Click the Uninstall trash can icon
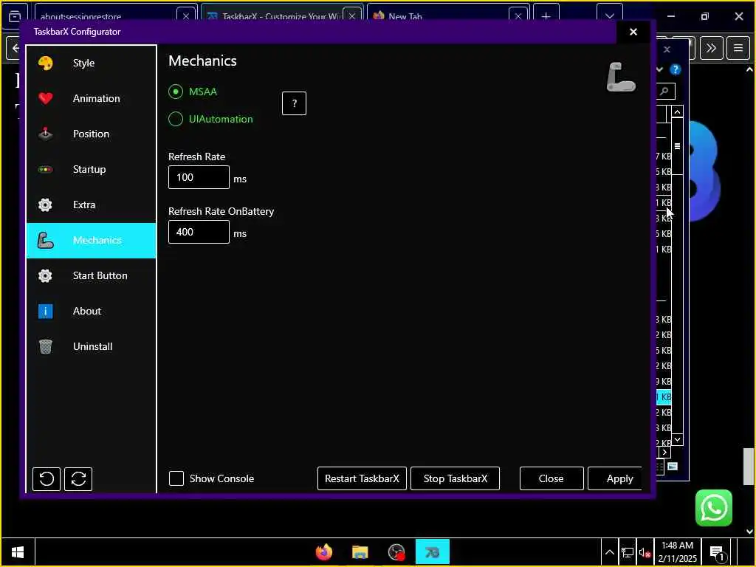Image resolution: width=756 pixels, height=567 pixels. (x=45, y=347)
